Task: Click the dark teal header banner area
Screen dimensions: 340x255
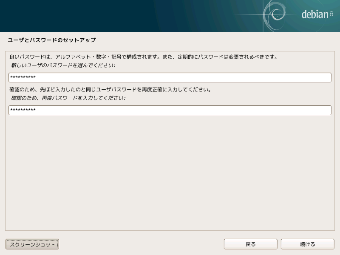Action: click(127, 15)
